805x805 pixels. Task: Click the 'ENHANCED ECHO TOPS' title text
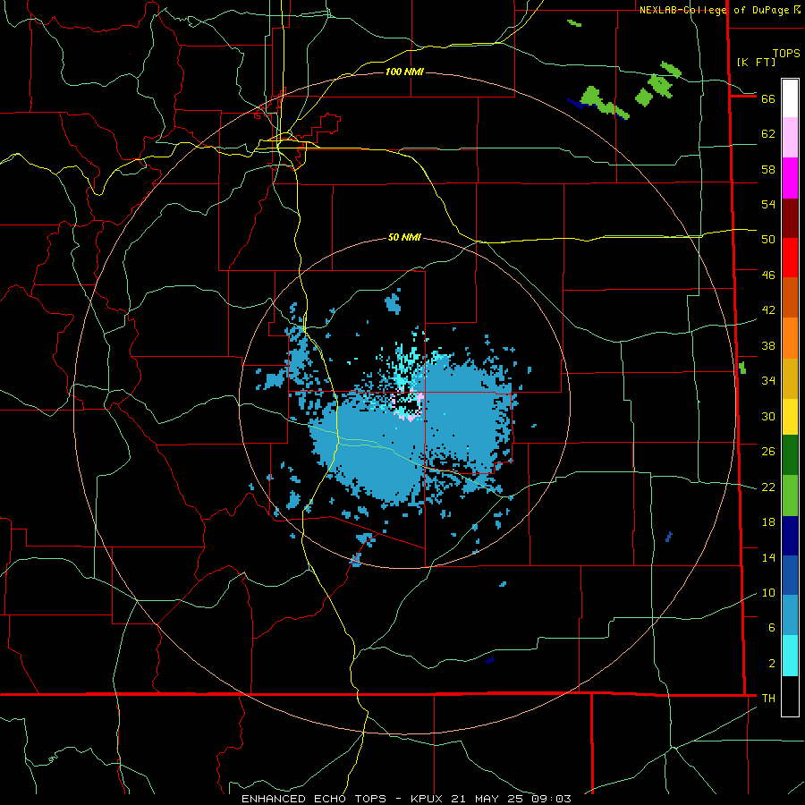[313, 799]
